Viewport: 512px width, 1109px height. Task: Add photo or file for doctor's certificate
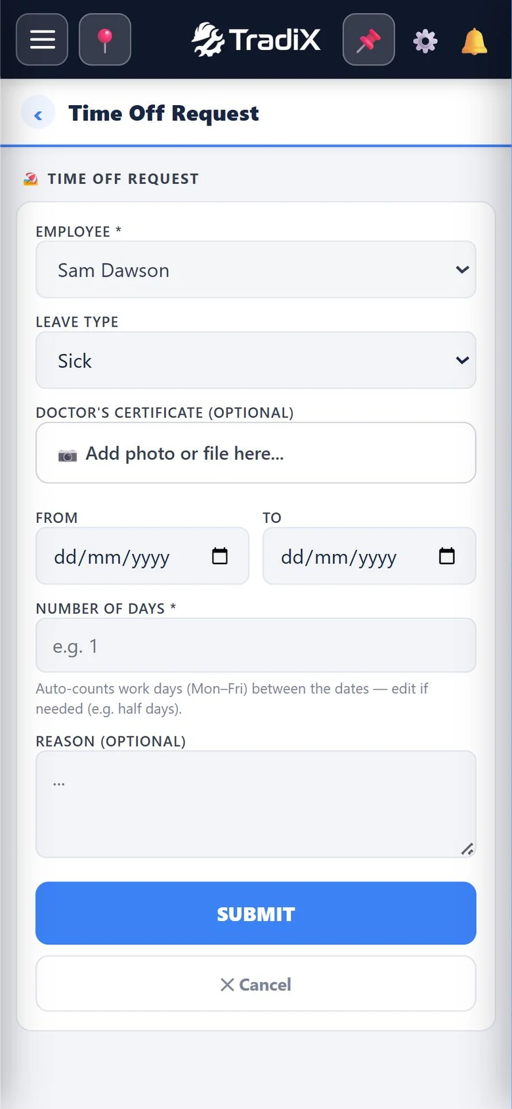click(x=256, y=453)
